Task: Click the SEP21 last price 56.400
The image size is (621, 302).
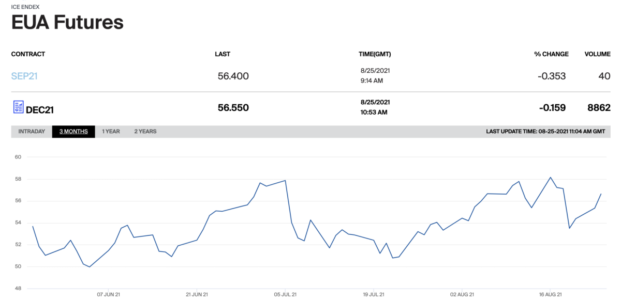Action: pyautogui.click(x=233, y=76)
